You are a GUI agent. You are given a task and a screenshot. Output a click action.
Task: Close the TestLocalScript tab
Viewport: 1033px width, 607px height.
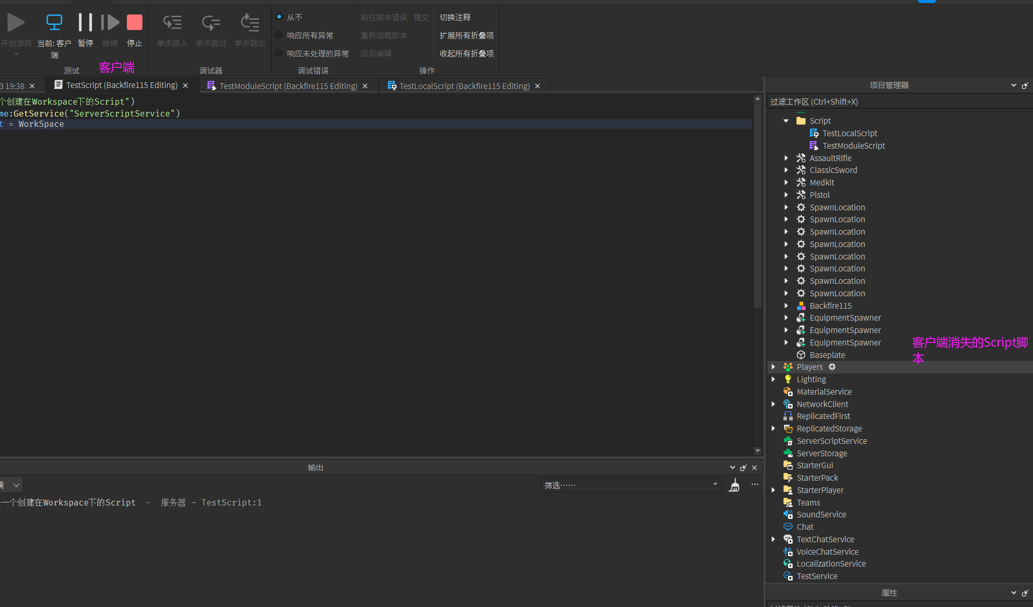click(x=537, y=86)
